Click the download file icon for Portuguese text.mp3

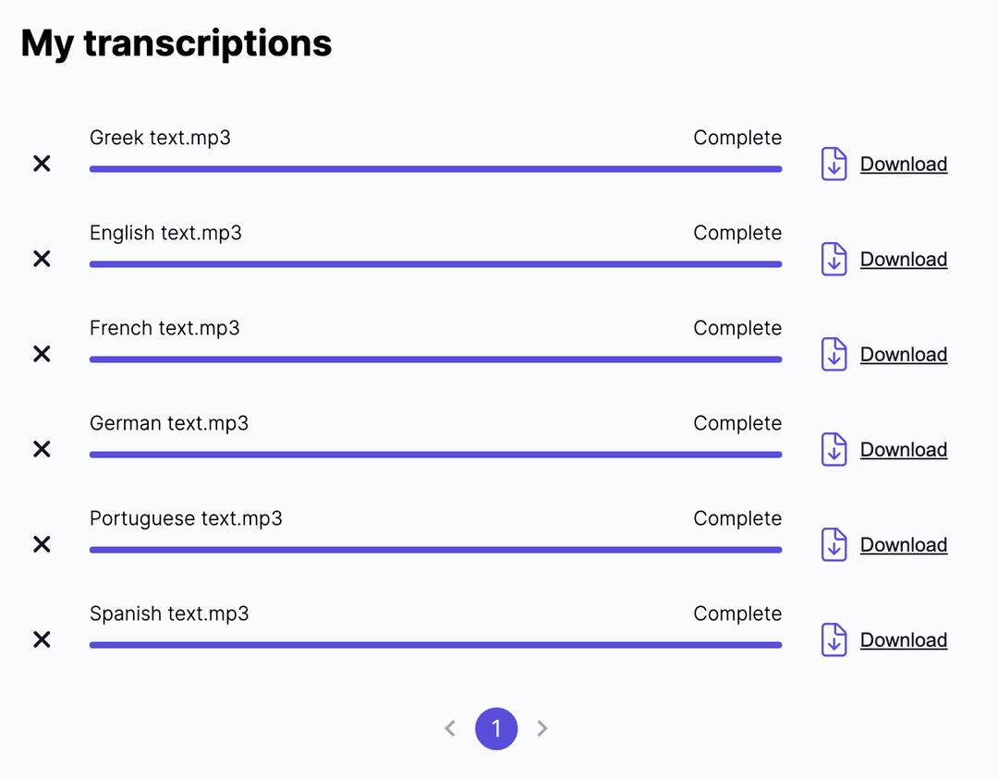[x=834, y=544]
